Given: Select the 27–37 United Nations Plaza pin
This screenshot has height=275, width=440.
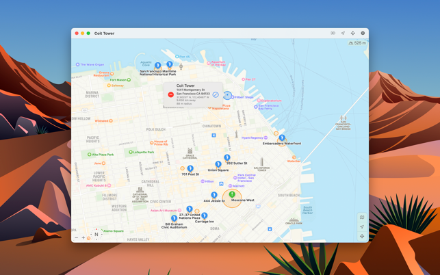Looking at the screenshot, I should point(190,209).
